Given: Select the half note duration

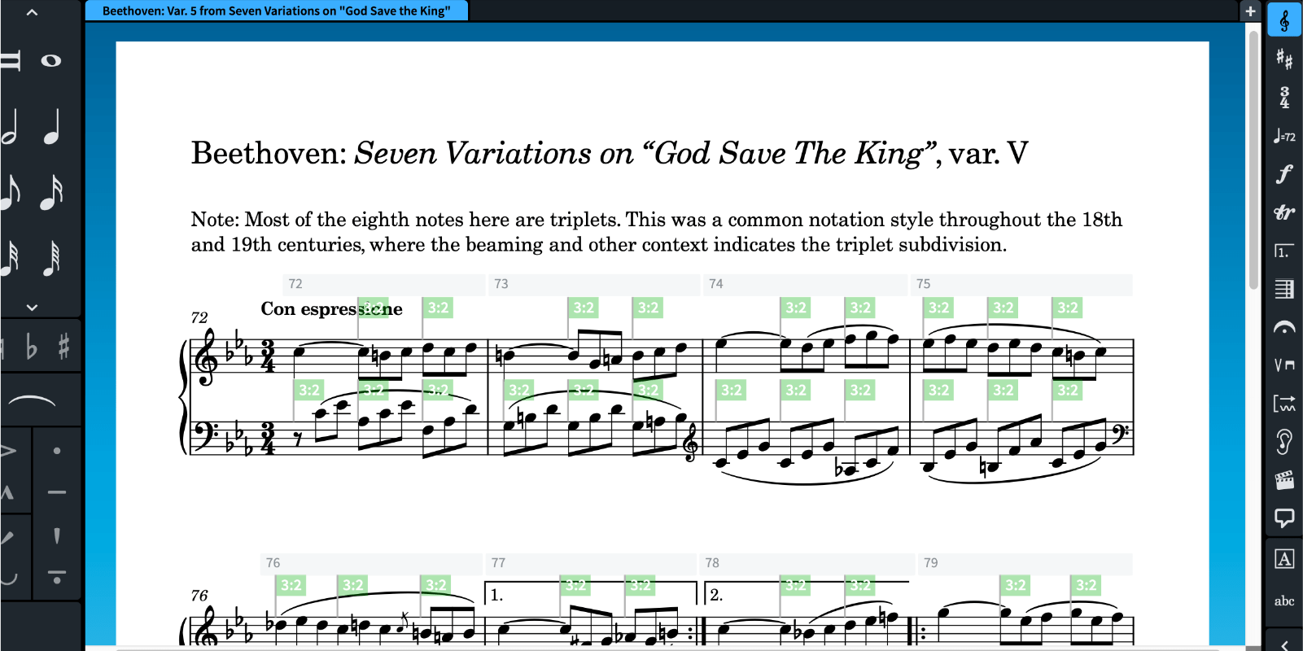Looking at the screenshot, I should coord(10,127).
